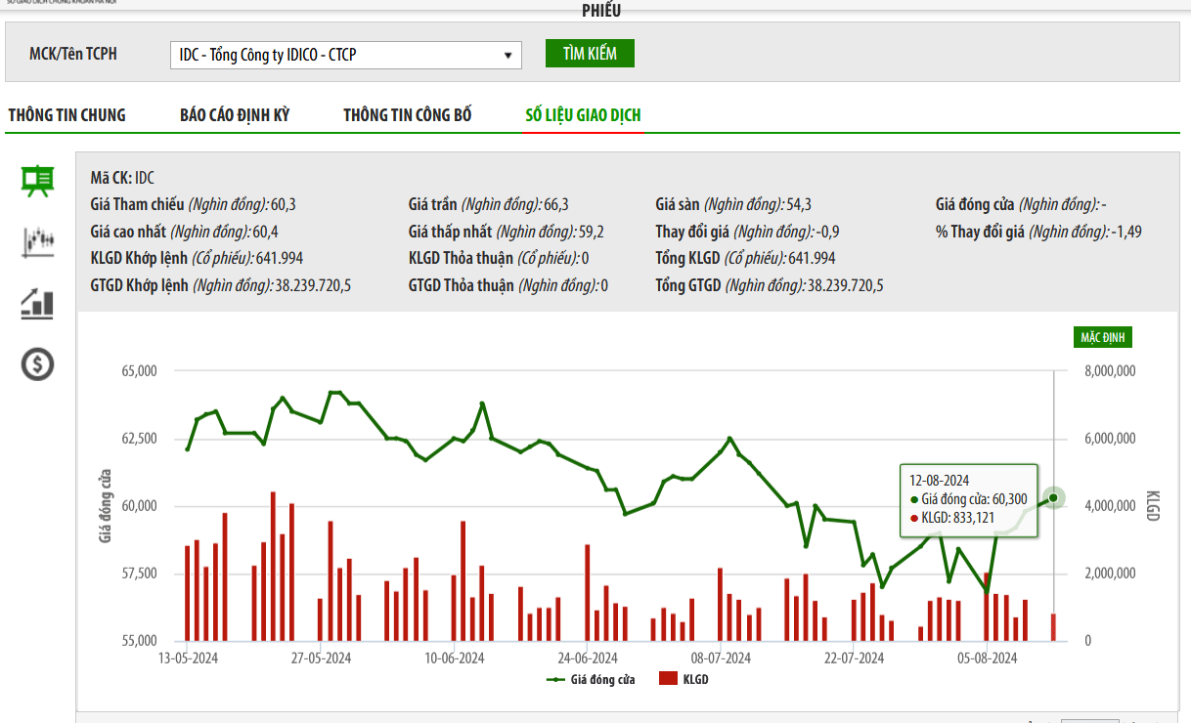Image resolution: width=1191 pixels, height=723 pixels.
Task: Click the dollar coin icon in sidebar
Action: click(x=38, y=364)
